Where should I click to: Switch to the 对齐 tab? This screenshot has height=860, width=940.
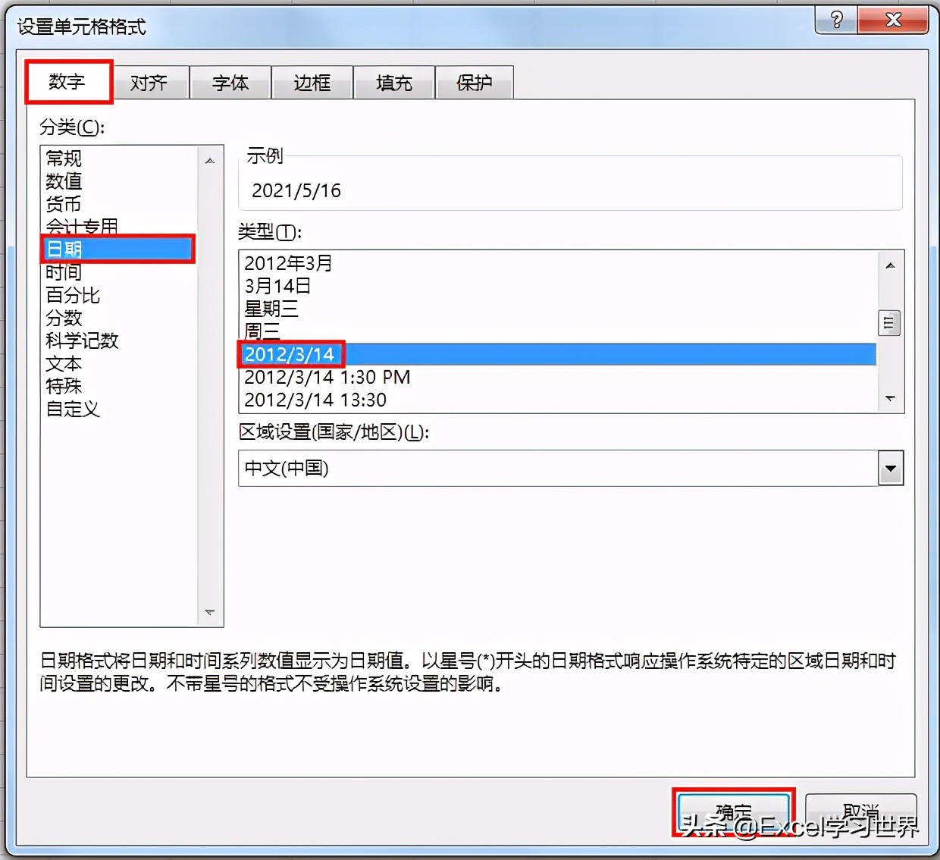pyautogui.click(x=149, y=83)
